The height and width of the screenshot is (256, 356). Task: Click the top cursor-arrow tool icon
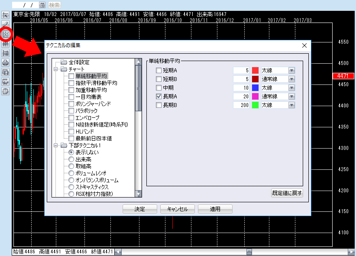pyautogui.click(x=6, y=16)
